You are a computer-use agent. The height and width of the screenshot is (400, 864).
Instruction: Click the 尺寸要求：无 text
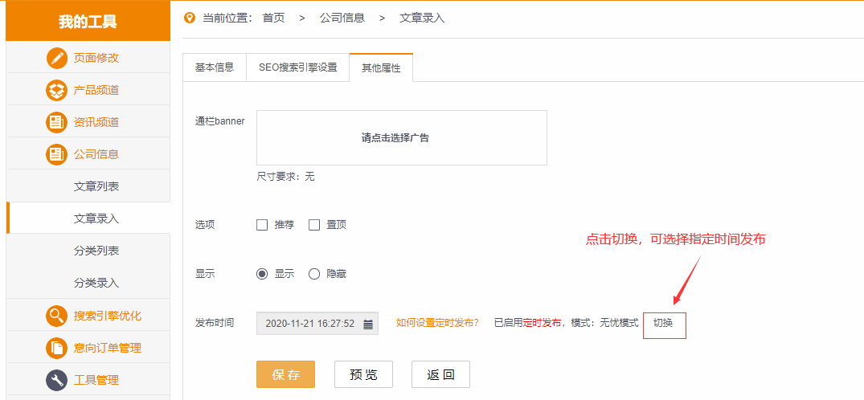pos(285,177)
